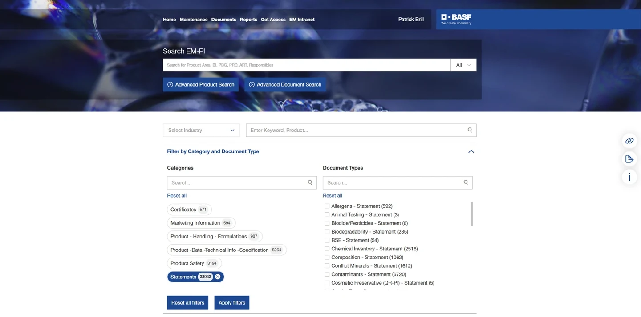The width and height of the screenshot is (641, 317).
Task: Remove the Statements category filter
Action: click(x=218, y=277)
